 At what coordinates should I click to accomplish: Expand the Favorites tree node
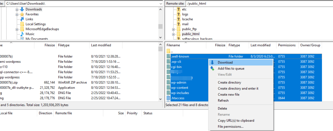17,14
